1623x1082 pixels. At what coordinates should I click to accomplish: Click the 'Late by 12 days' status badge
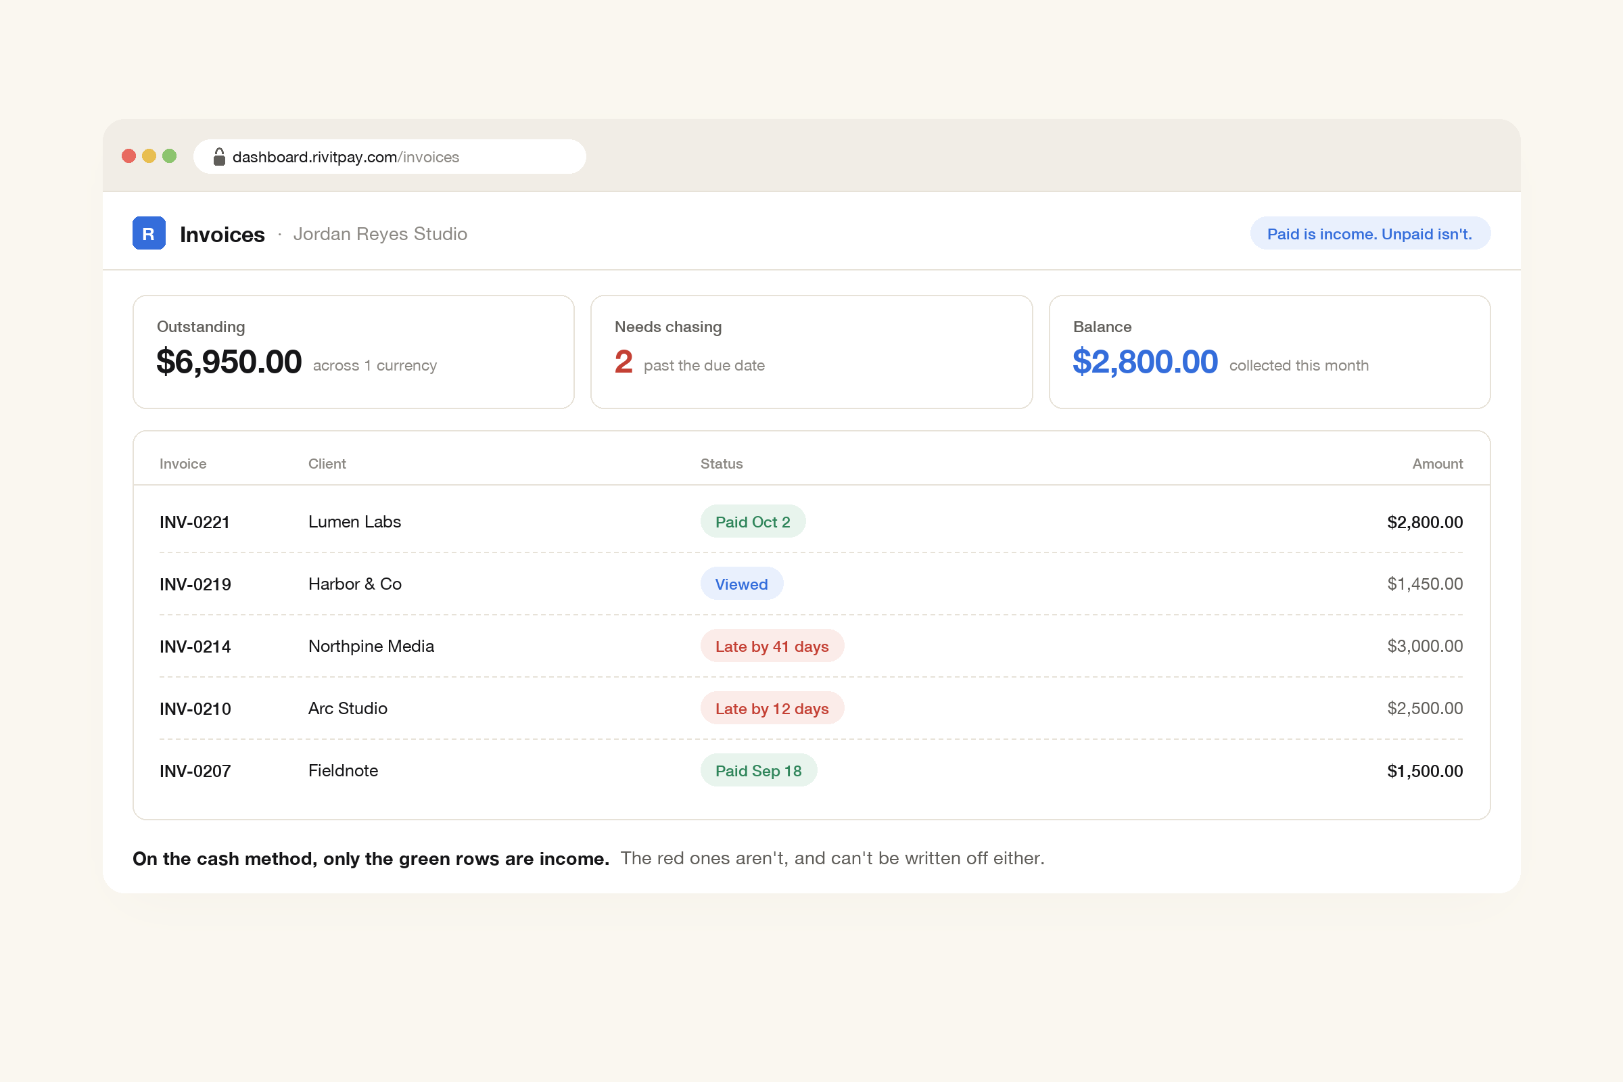[772, 708]
